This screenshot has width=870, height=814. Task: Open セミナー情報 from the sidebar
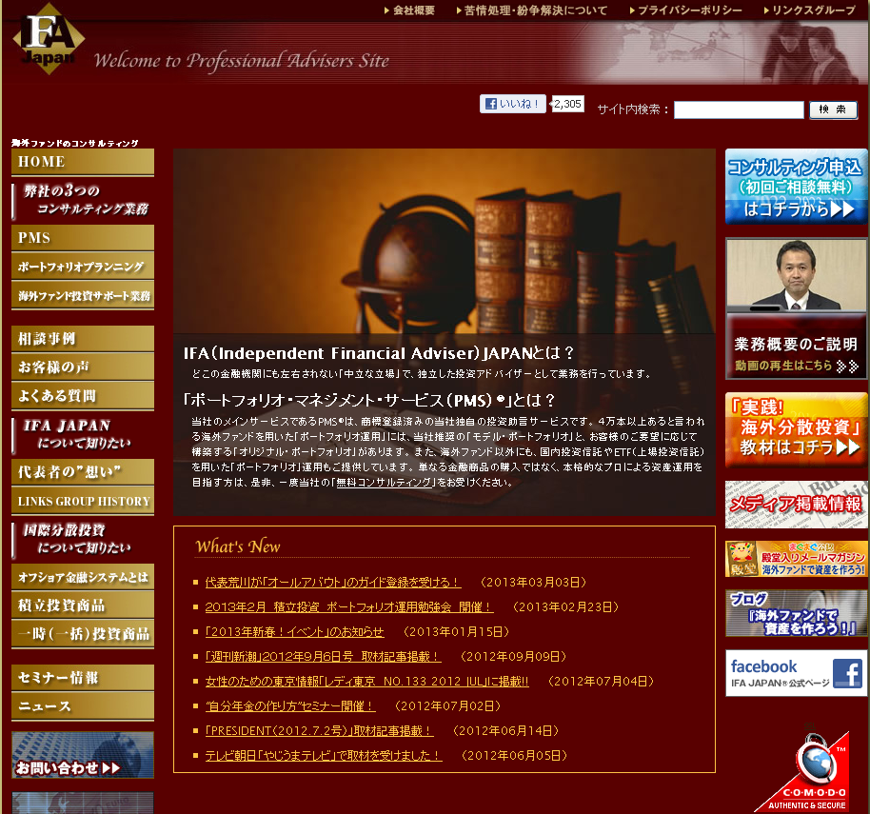[x=82, y=676]
